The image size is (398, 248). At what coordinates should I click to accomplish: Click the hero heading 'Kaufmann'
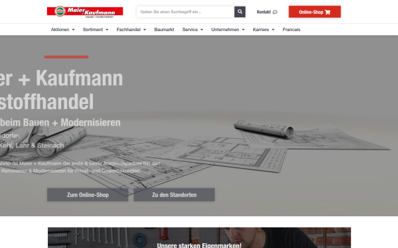[x=79, y=79]
